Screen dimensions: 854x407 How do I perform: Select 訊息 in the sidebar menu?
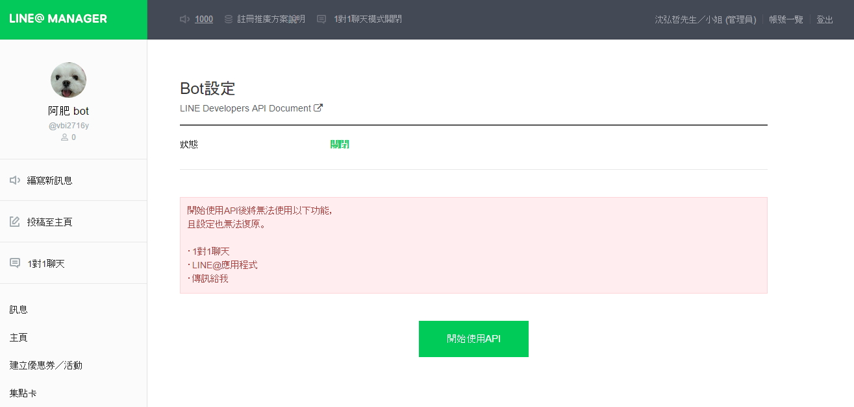(18, 310)
